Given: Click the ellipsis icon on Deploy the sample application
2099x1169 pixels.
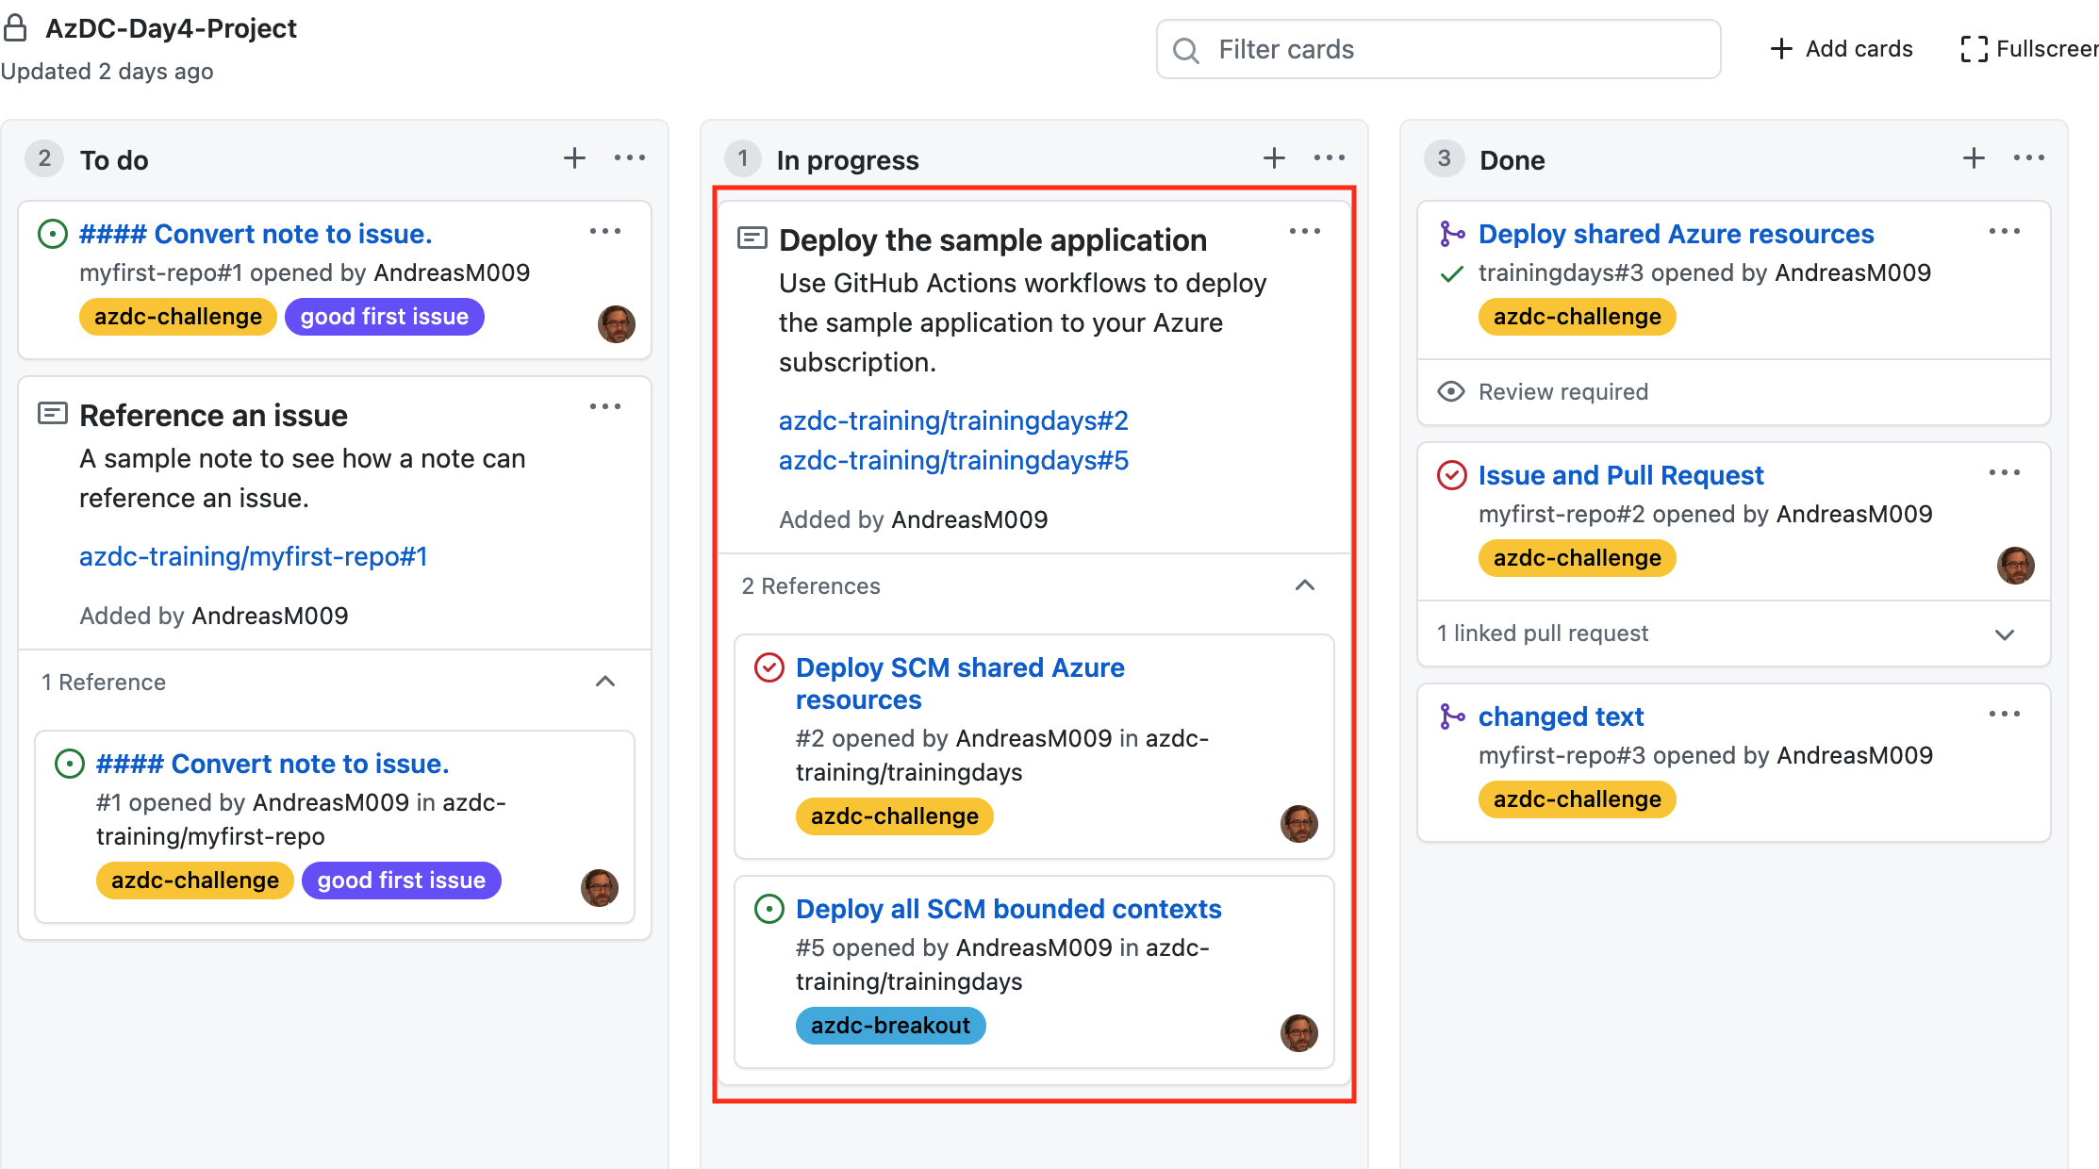Looking at the screenshot, I should pos(1306,230).
